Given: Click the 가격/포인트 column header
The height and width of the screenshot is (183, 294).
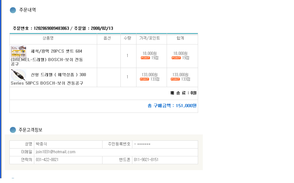Looking at the screenshot, I should click(x=150, y=38).
